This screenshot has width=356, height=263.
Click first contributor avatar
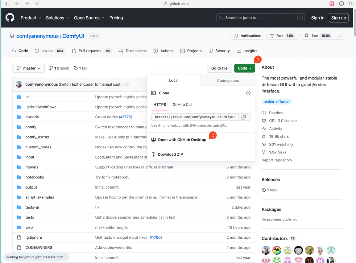point(266,250)
